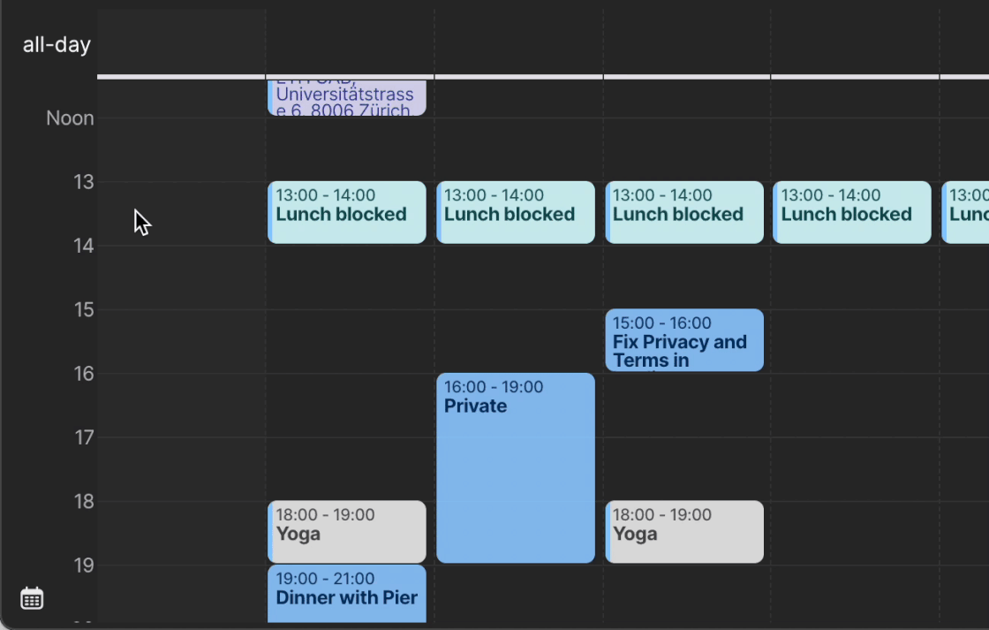Click the calendar icon in the bottom corner
Screen dimensions: 989x630
pos(32,598)
